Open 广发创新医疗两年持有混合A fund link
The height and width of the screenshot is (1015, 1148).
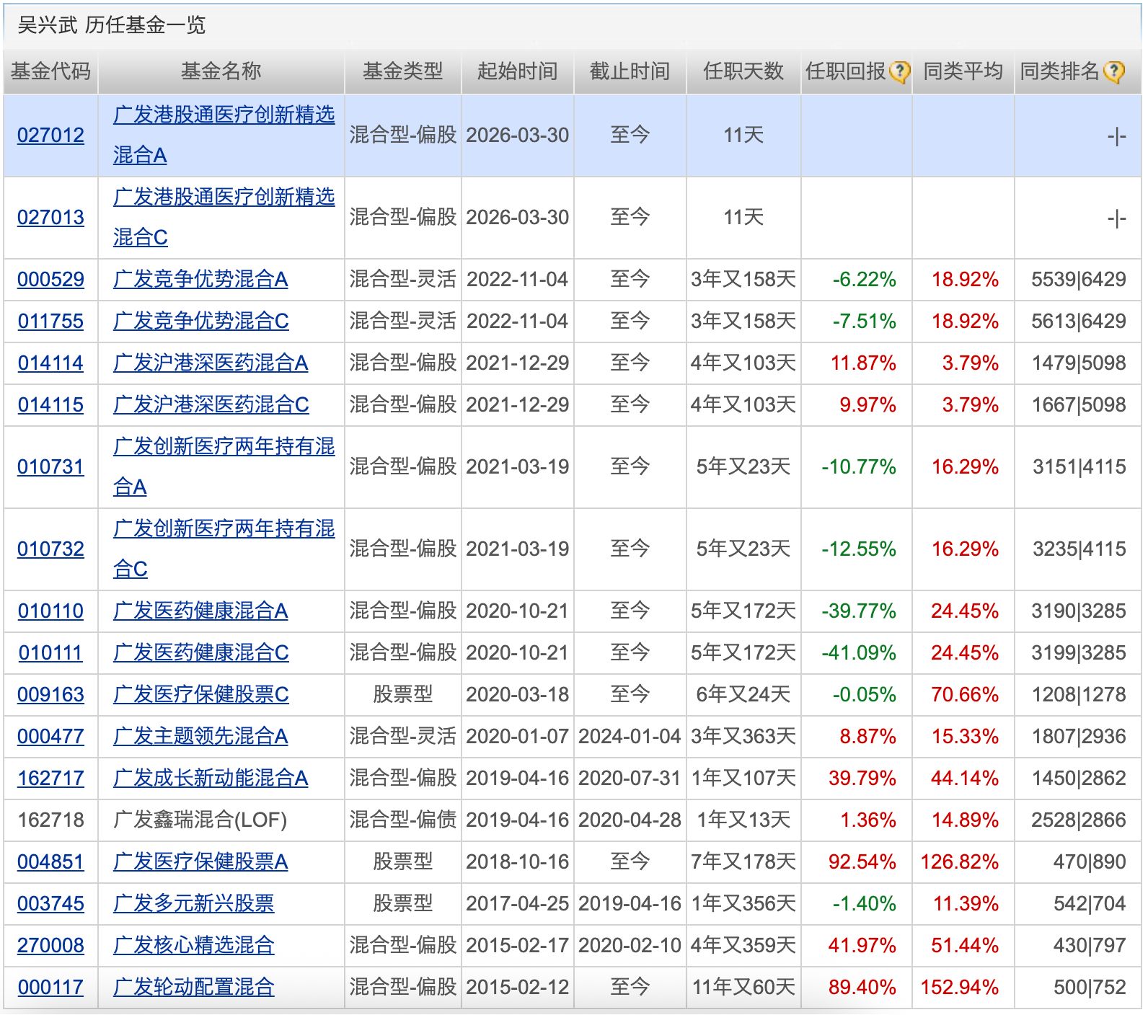(x=224, y=467)
